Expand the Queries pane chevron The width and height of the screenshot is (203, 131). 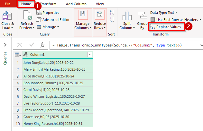[5, 45]
